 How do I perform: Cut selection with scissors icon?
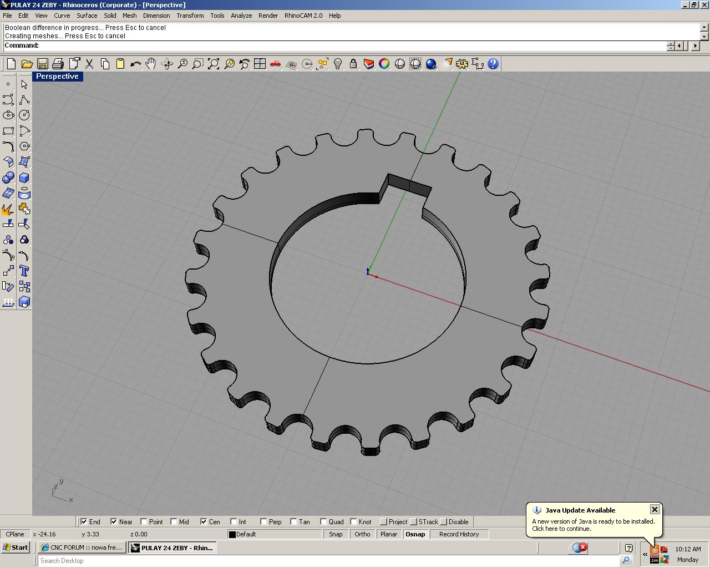(x=89, y=64)
